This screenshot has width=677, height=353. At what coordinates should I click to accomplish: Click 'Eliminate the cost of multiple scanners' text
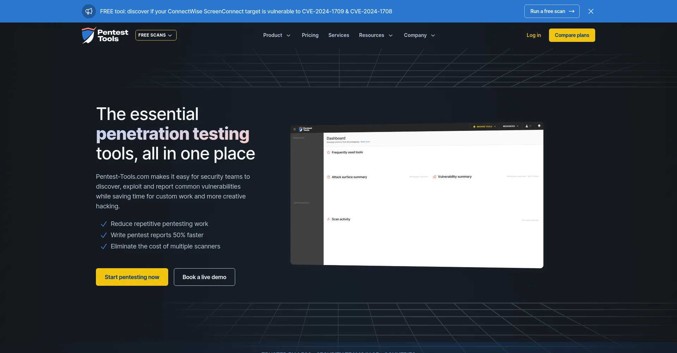(165, 246)
